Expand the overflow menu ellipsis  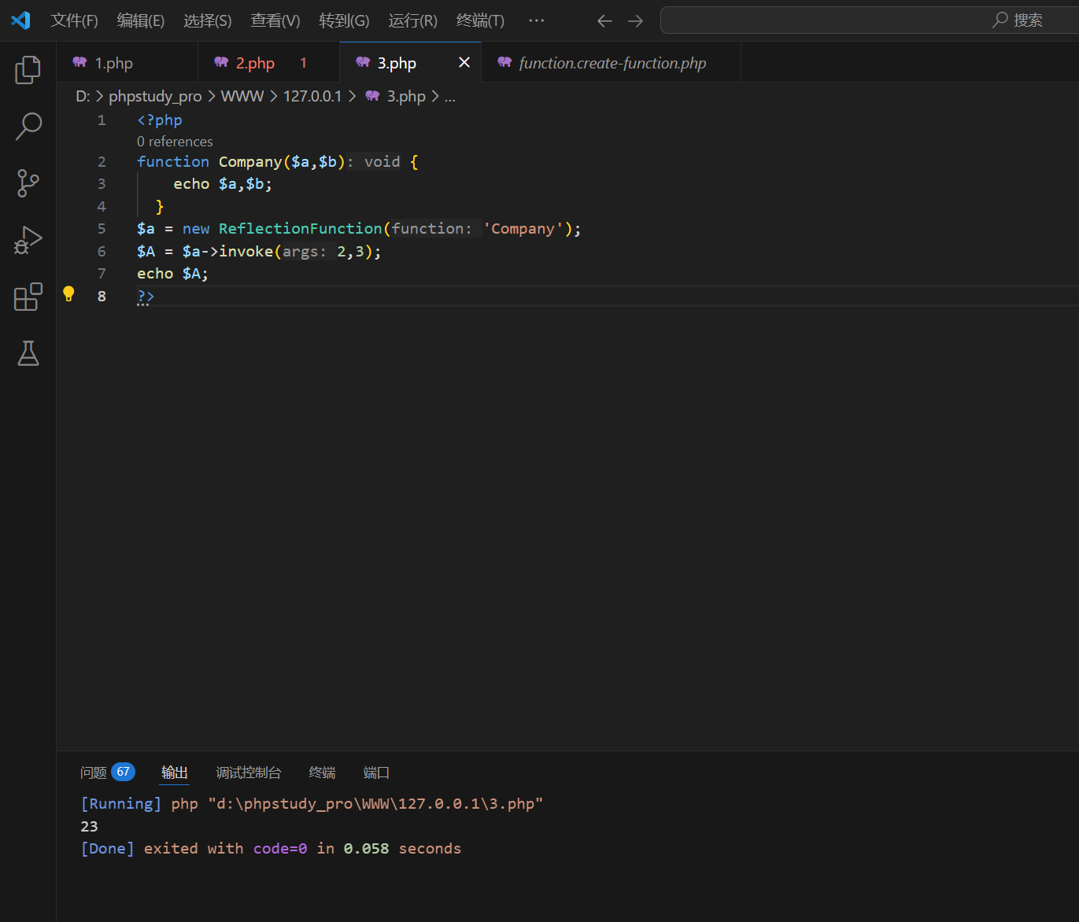(537, 20)
